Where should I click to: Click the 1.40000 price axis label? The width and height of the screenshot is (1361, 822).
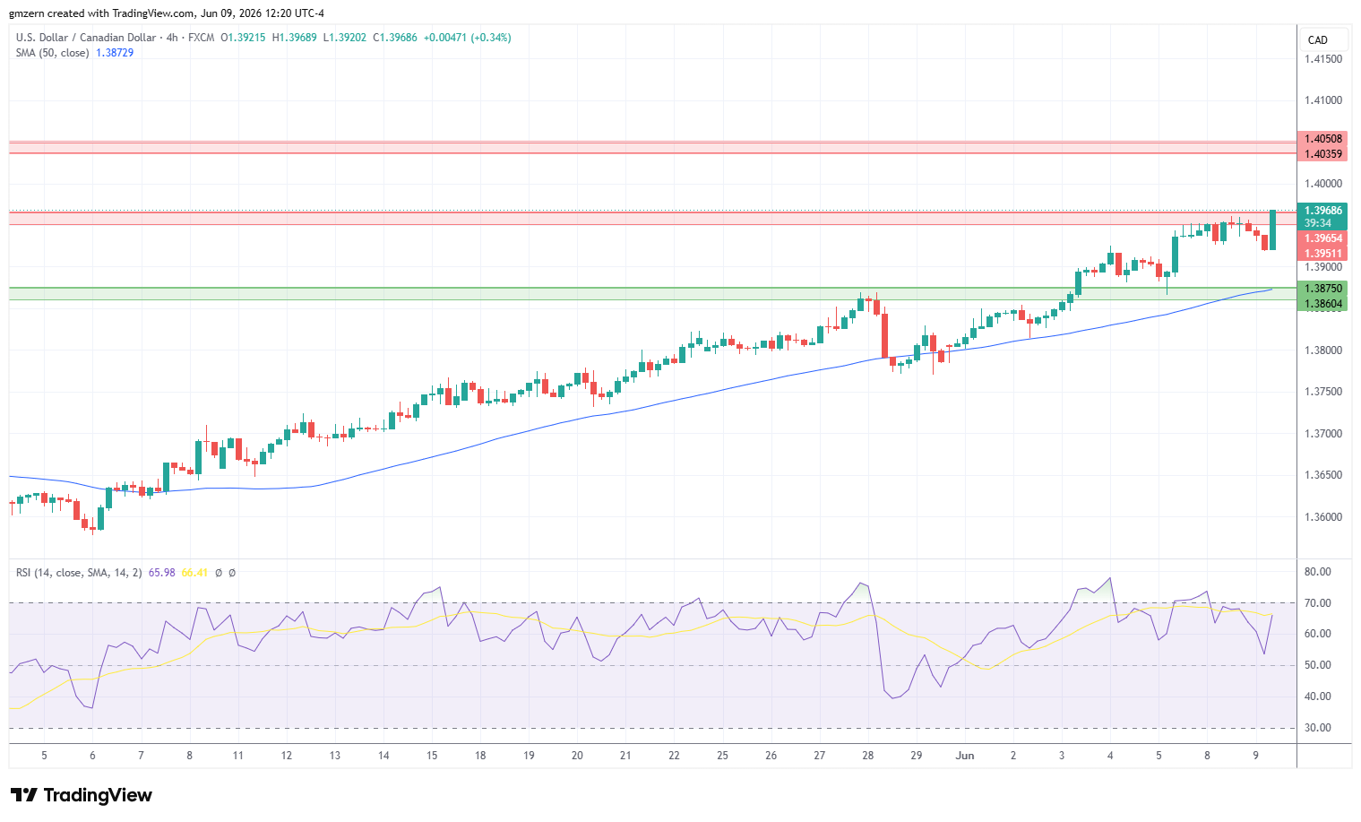(1323, 184)
